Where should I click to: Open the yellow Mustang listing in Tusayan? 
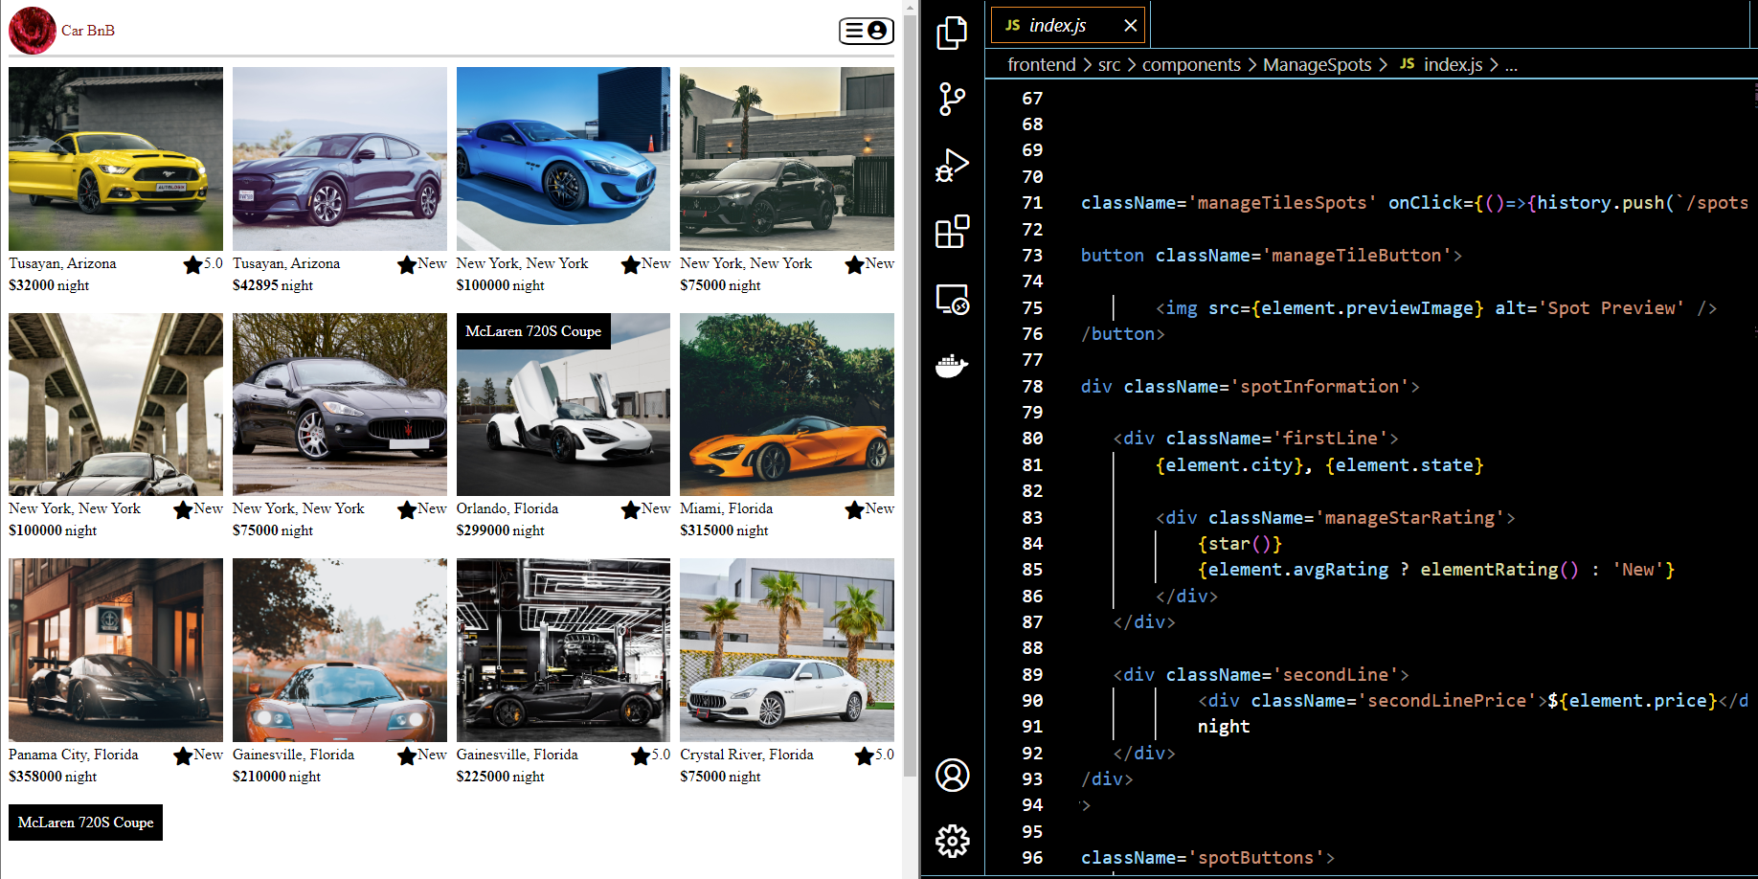pos(116,159)
